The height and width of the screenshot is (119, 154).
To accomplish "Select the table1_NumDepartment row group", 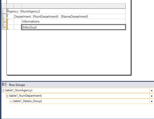I will pos(77,96).
